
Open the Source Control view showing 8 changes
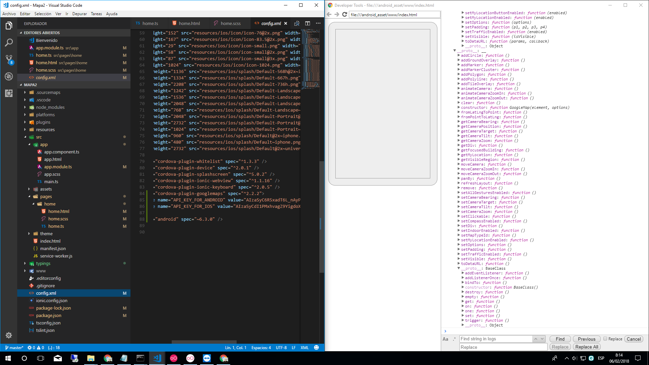point(8,59)
